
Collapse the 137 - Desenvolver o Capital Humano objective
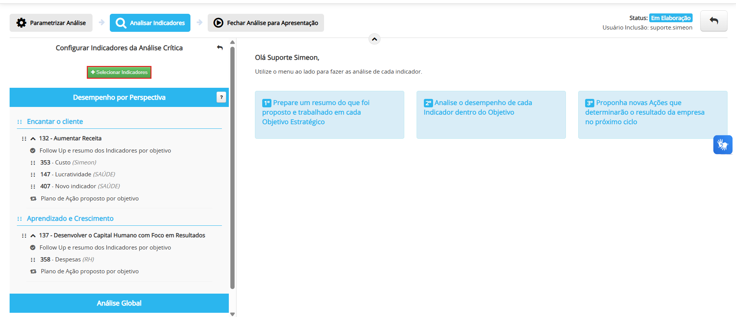33,236
